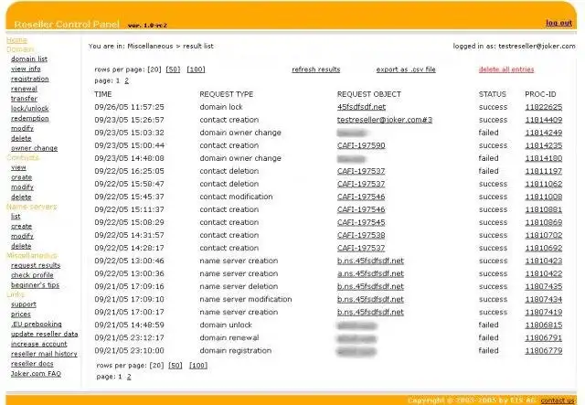
Task: Open the Joker.com FAQ link
Action: click(x=36, y=374)
